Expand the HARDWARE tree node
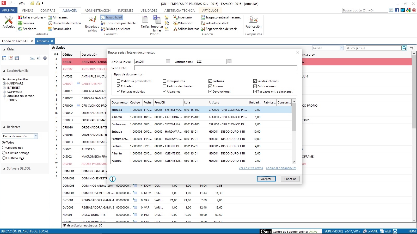Viewport: 417px width, 234px height. [x=4, y=83]
